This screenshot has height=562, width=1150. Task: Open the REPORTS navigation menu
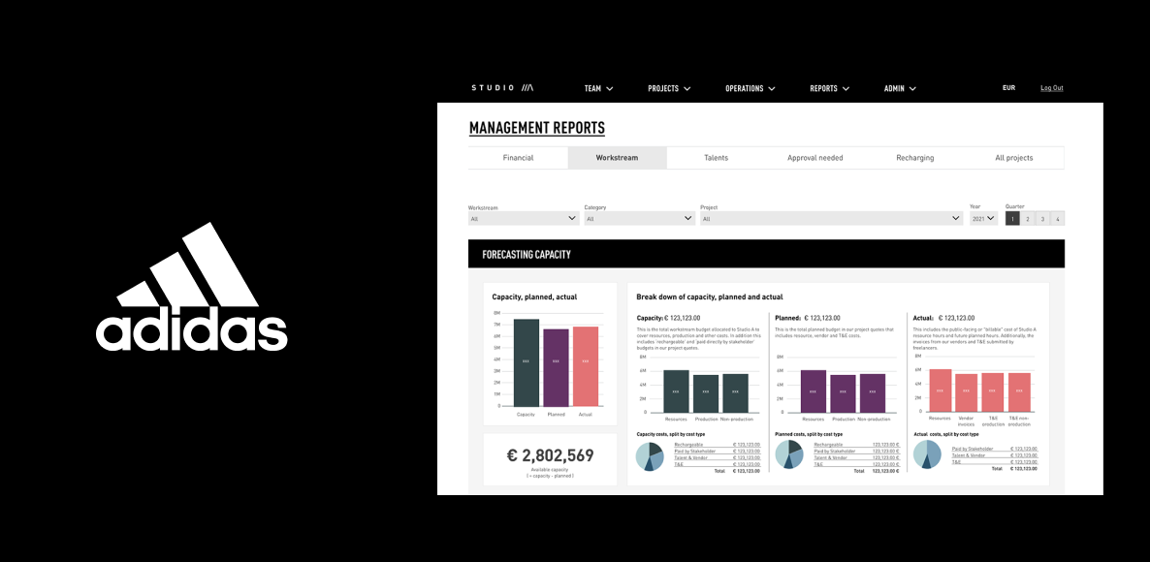(829, 88)
